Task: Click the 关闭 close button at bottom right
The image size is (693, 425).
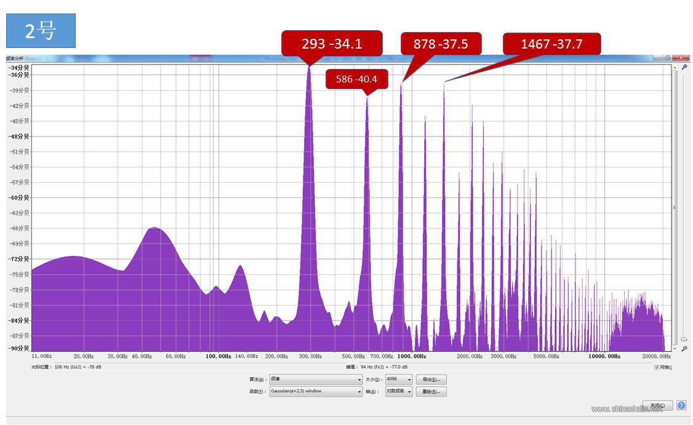Action: tap(657, 405)
